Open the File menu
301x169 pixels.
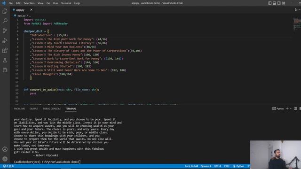(11, 3)
